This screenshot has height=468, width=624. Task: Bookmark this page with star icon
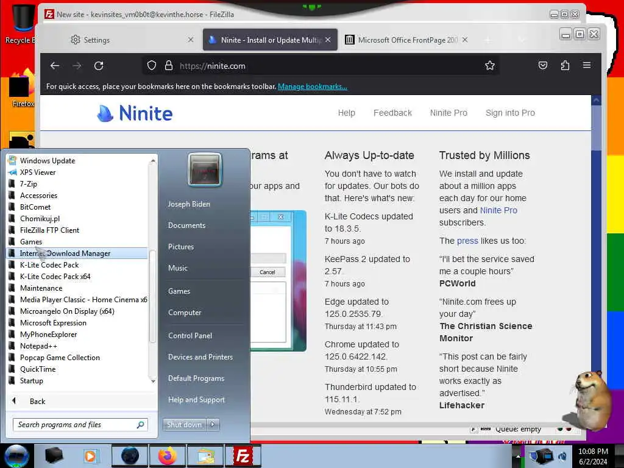point(490,66)
